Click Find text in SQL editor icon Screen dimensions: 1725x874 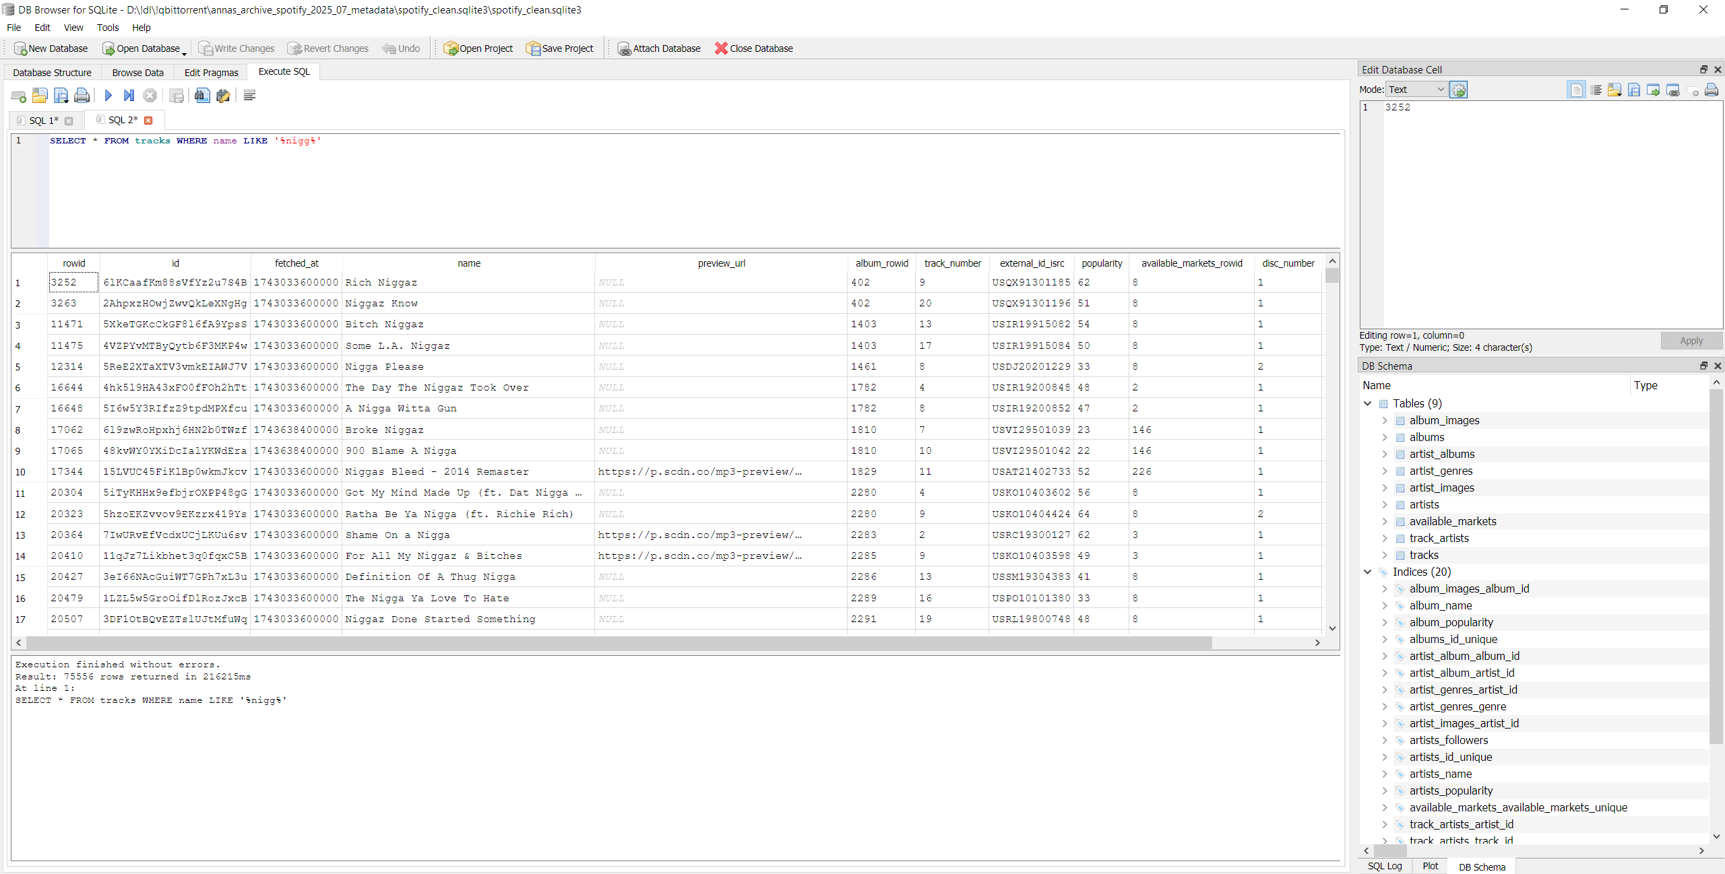point(201,96)
